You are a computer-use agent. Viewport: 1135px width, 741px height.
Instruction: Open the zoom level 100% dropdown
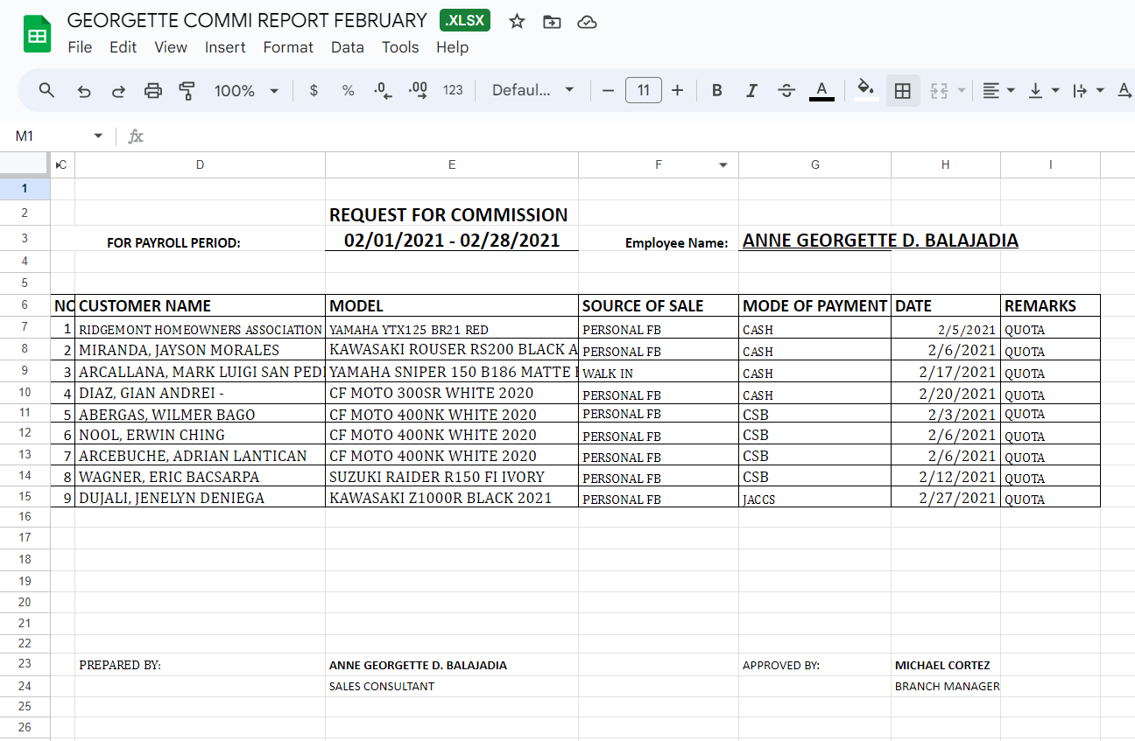[246, 90]
